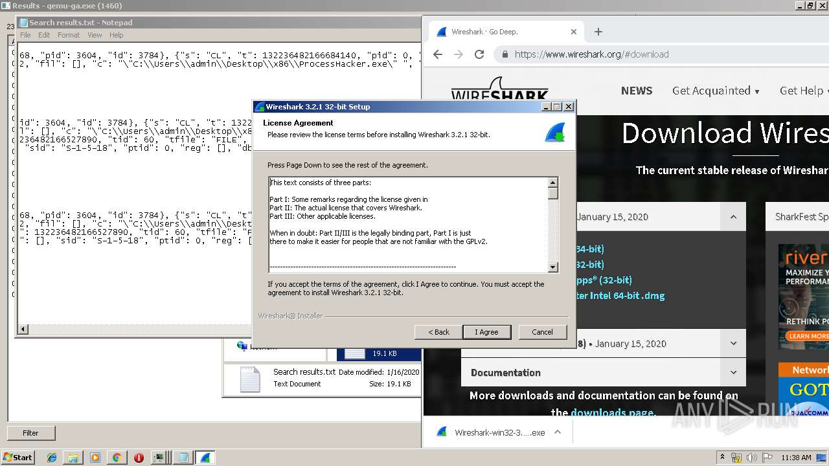Click the Notepad document icon in title bar
Screen dimensions: 829x466
(x=23, y=23)
